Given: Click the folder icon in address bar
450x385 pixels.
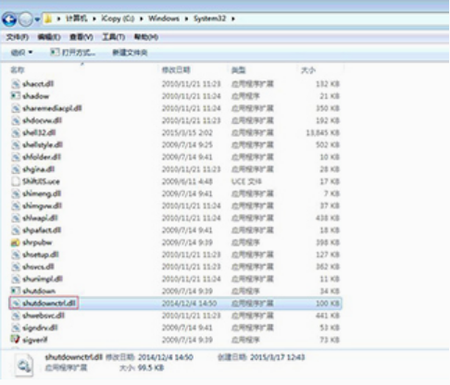Looking at the screenshot, I should (48, 19).
